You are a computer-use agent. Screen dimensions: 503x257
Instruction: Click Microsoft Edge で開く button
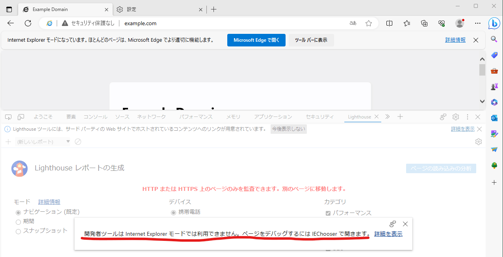tap(256, 40)
